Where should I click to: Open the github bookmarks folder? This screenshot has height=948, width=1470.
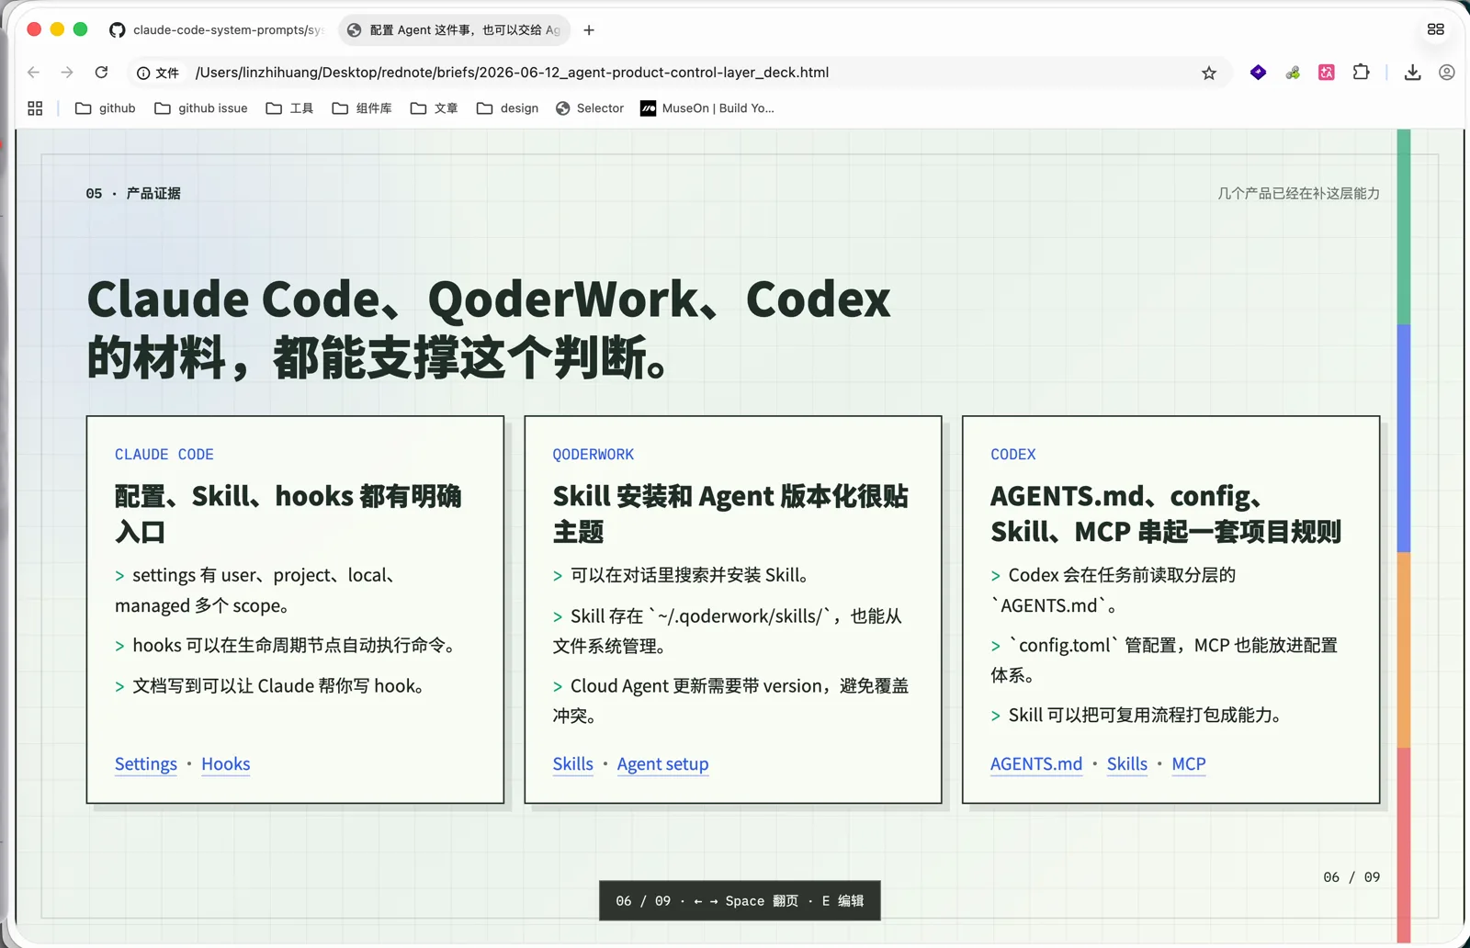click(105, 108)
